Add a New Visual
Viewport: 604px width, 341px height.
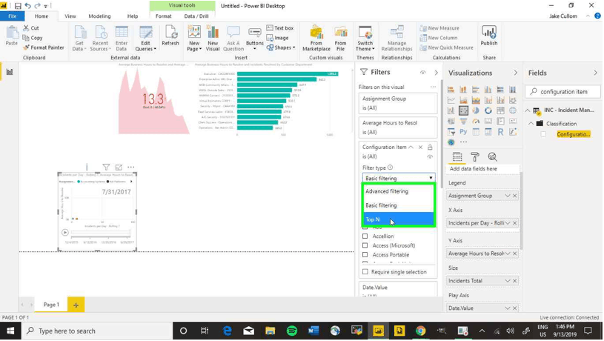(213, 38)
